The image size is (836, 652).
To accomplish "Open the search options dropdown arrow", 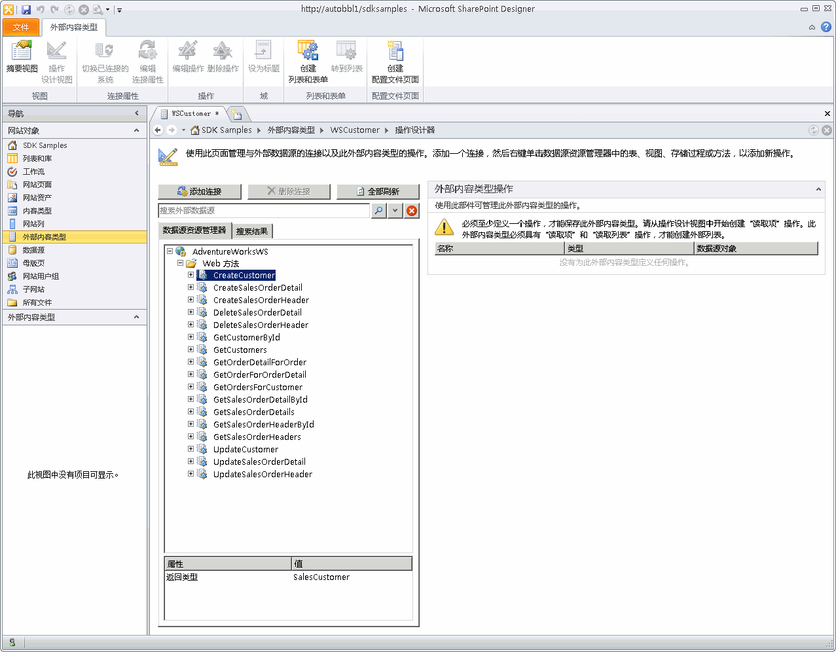I will (395, 211).
